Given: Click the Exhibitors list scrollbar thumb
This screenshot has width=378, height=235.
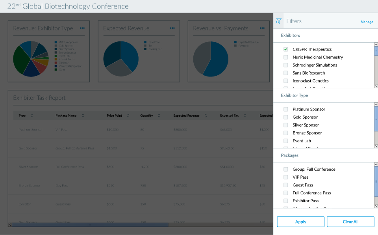Looking at the screenshot, I should [x=376, y=51].
